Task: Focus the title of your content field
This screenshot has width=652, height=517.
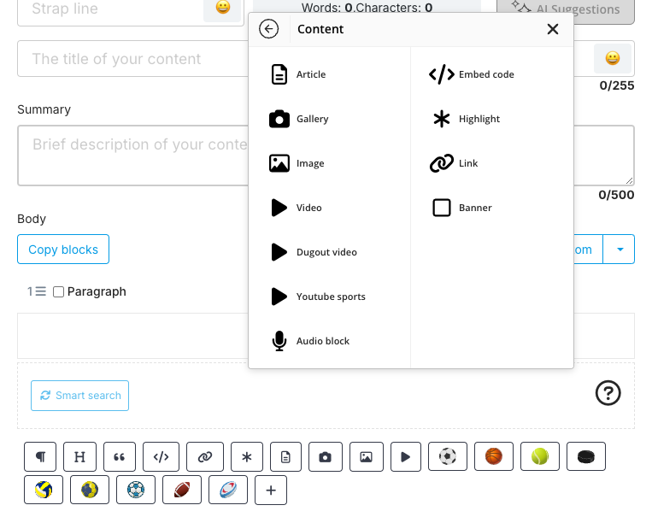Action: point(133,59)
